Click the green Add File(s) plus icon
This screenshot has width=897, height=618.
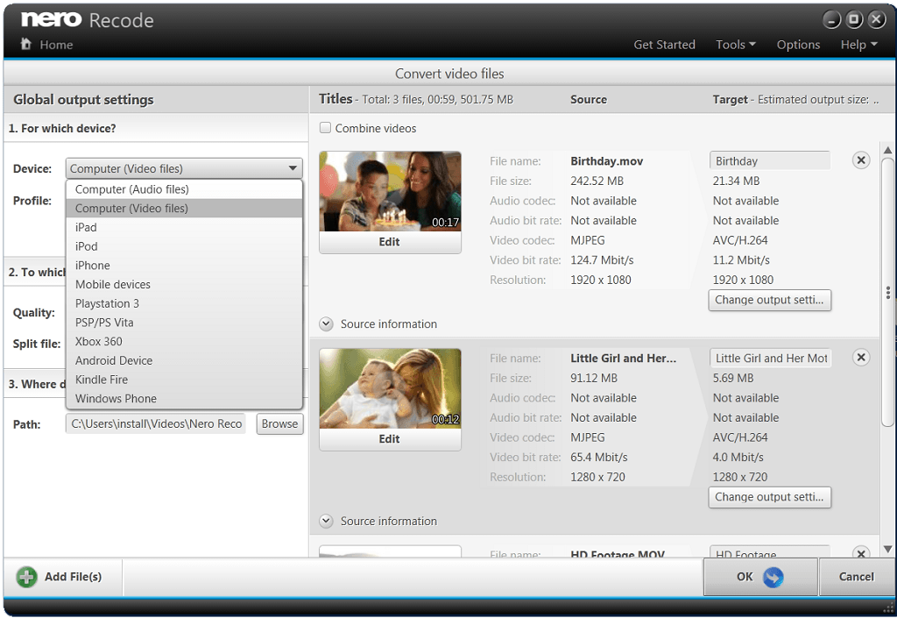coord(27,576)
